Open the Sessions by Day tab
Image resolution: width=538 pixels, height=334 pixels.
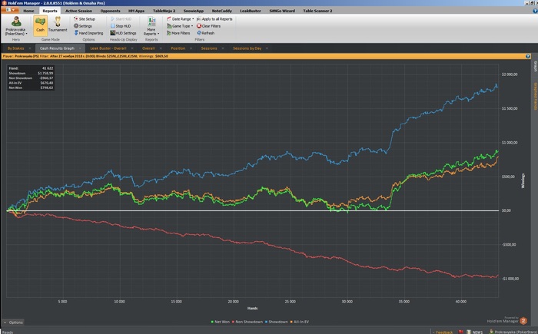[247, 48]
